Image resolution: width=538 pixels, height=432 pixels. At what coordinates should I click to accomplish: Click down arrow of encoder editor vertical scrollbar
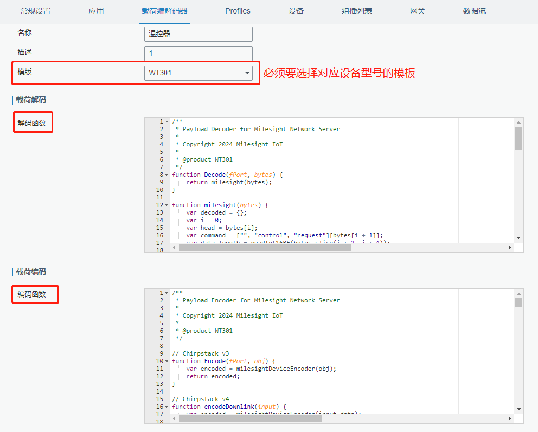click(518, 409)
